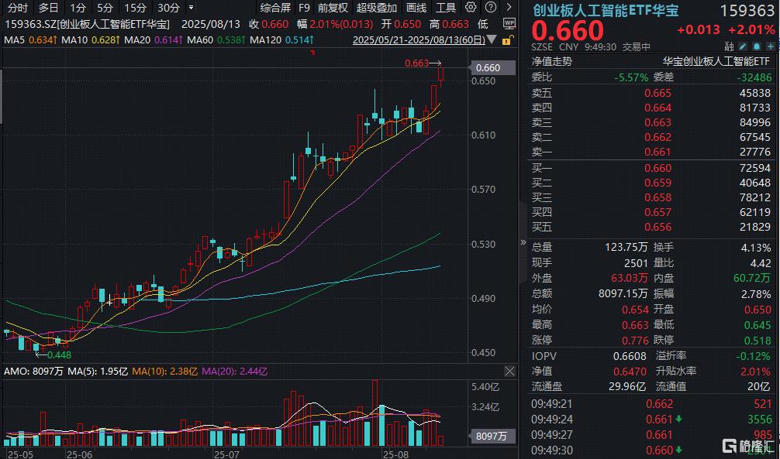Select the 买五 bid price 0.656
The width and height of the screenshot is (780, 459).
[657, 227]
